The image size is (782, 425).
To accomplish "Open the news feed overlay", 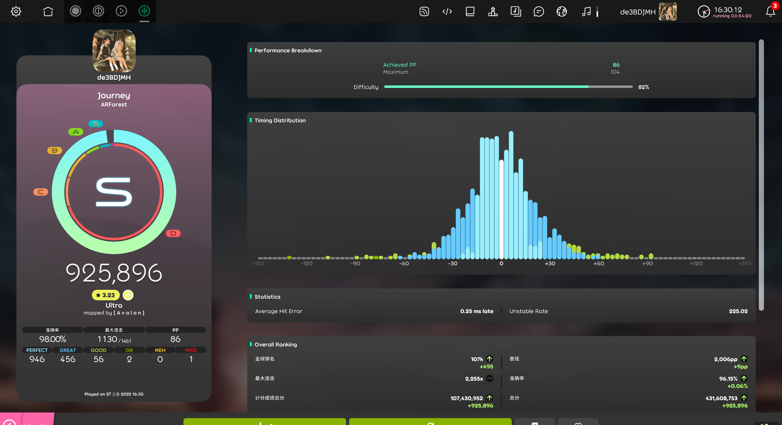I will pos(424,12).
